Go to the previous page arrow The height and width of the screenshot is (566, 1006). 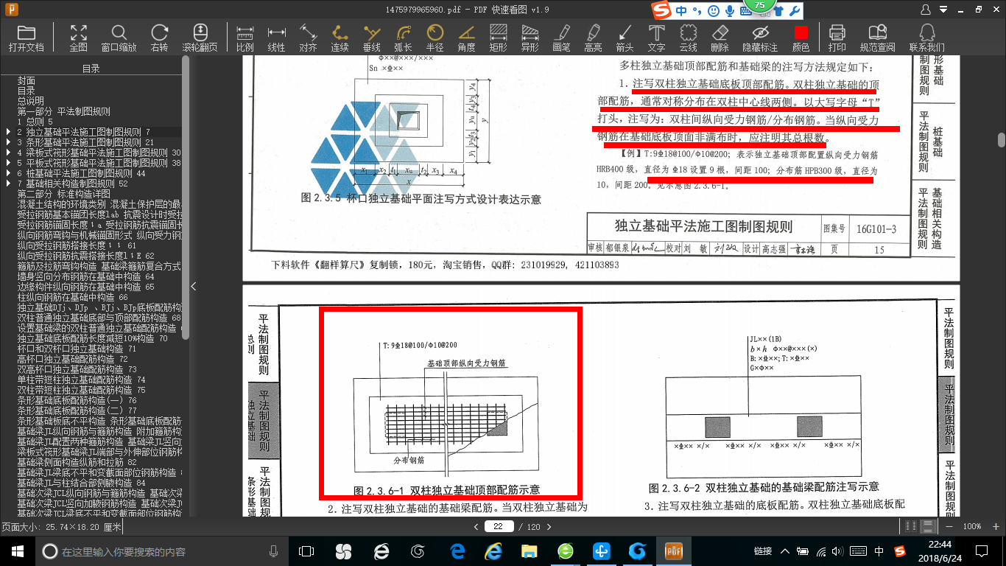[476, 526]
